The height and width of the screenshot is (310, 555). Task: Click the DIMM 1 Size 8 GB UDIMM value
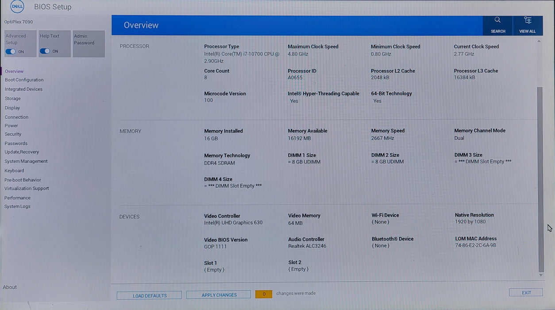click(x=304, y=162)
